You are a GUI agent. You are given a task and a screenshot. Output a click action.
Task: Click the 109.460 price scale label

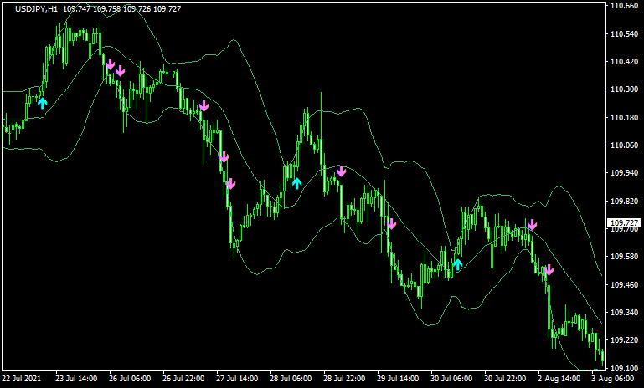(623, 284)
